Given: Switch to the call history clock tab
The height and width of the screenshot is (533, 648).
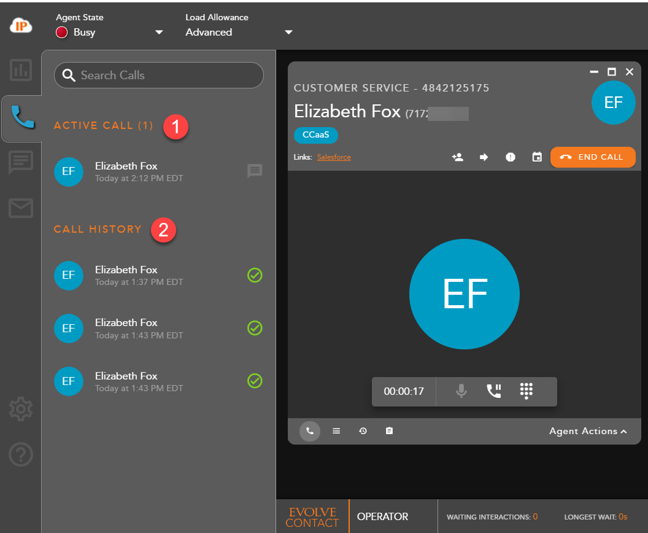Looking at the screenshot, I should tap(363, 431).
